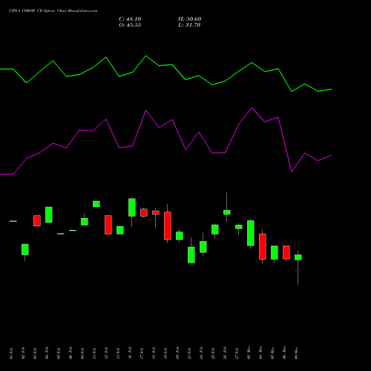
Task: Select the open value 'O: 45.55'
Action: pyautogui.click(x=130, y=25)
